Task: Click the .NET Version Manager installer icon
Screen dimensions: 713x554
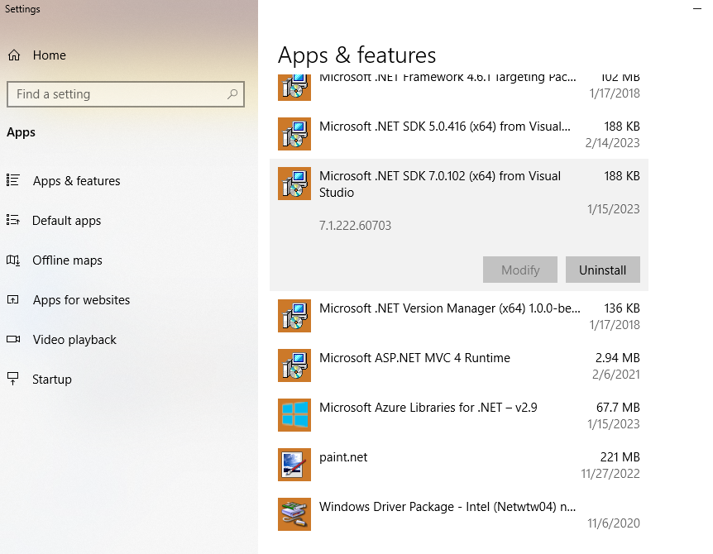Action: point(294,316)
